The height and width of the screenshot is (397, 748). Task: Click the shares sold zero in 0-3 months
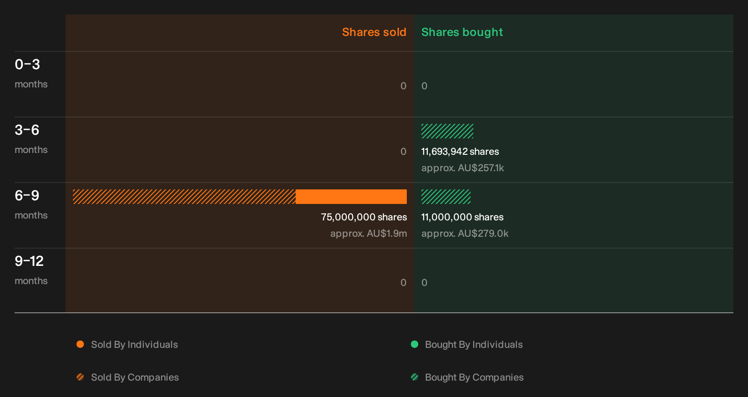point(403,86)
